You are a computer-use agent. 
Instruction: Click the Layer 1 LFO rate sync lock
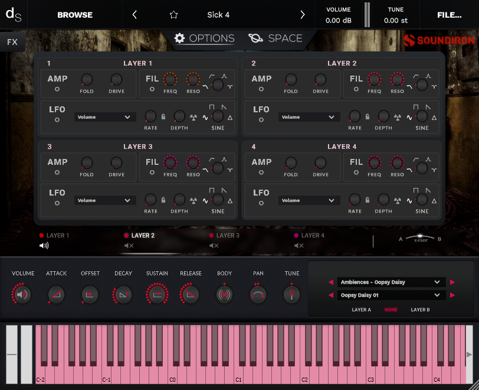[x=163, y=116]
